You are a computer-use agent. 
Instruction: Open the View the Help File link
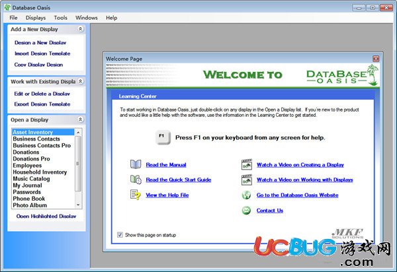click(x=167, y=195)
